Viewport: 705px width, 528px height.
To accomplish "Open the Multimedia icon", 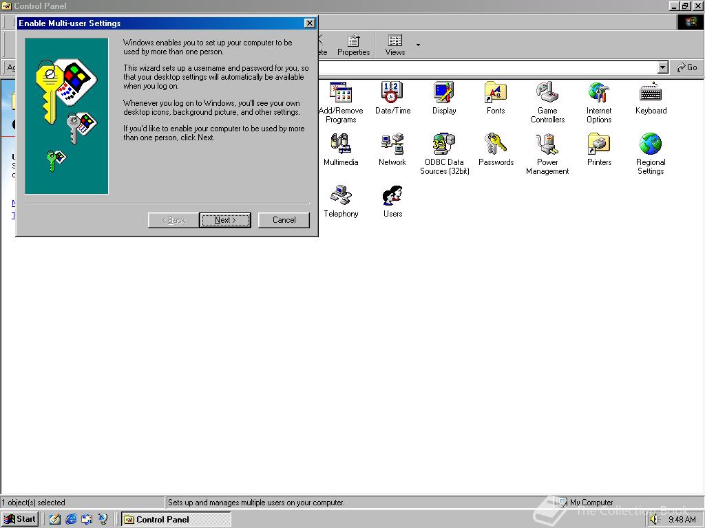I will point(341,149).
